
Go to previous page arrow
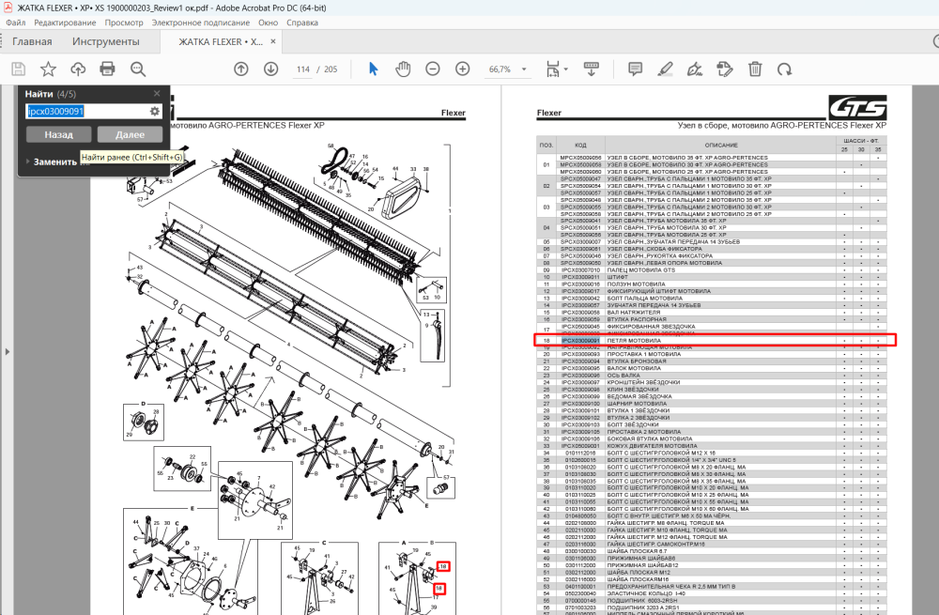point(240,69)
